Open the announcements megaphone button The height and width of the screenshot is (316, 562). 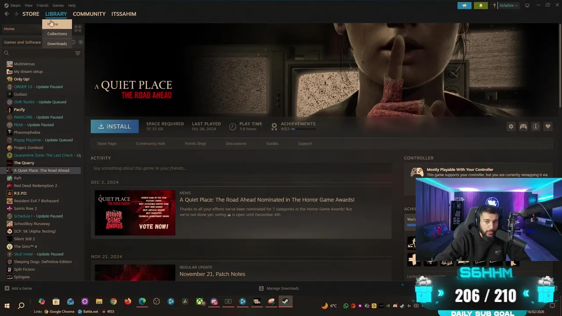coord(465,5)
